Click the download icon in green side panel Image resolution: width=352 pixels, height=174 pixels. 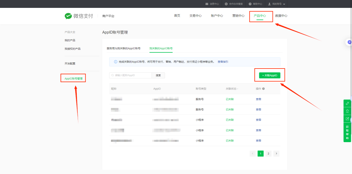tap(347, 111)
